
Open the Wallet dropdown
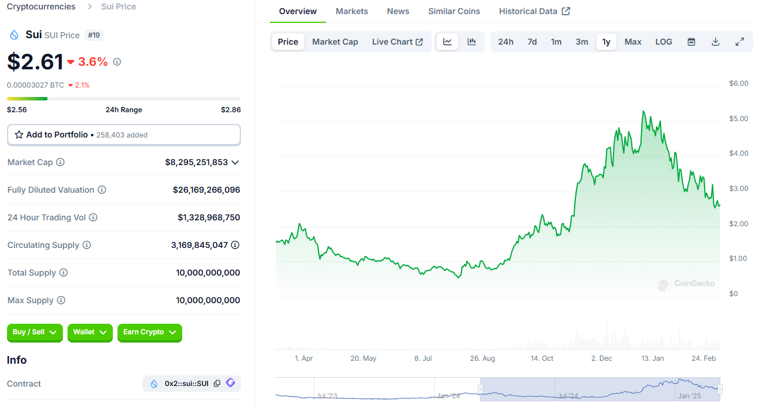pyautogui.click(x=90, y=333)
